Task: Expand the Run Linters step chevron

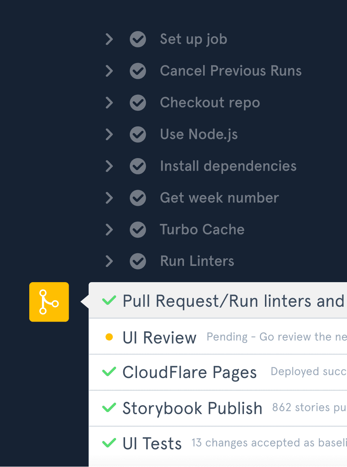Action: (x=109, y=261)
